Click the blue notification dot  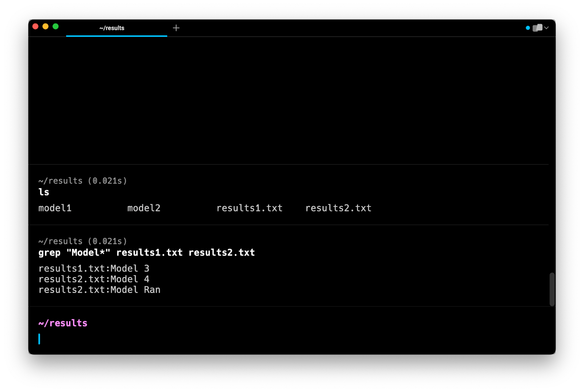click(528, 28)
